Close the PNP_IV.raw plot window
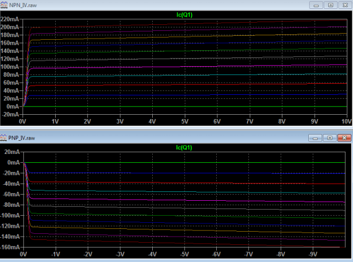Screen dimensions: 353x262 pos(344,137)
